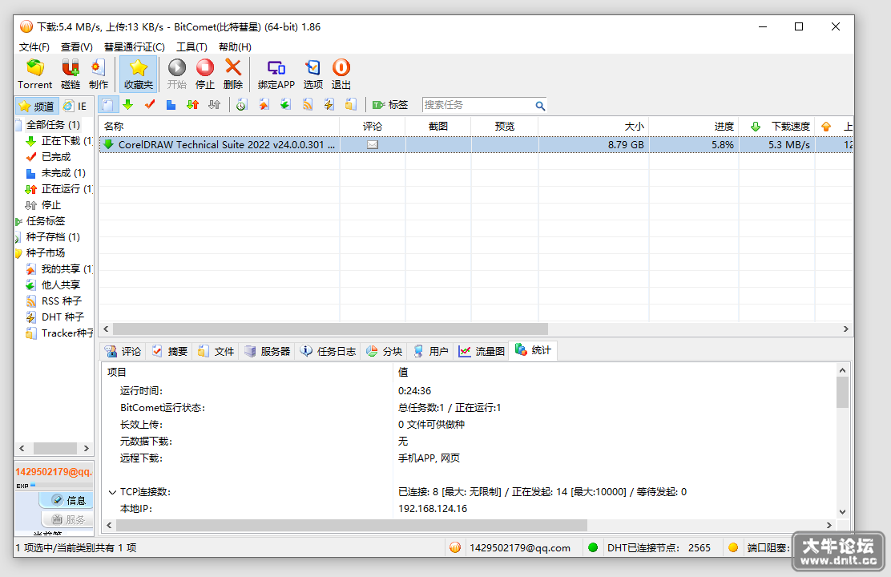891x577 pixels.
Task: Switch to the 服务器 detail tab
Action: pyautogui.click(x=267, y=351)
